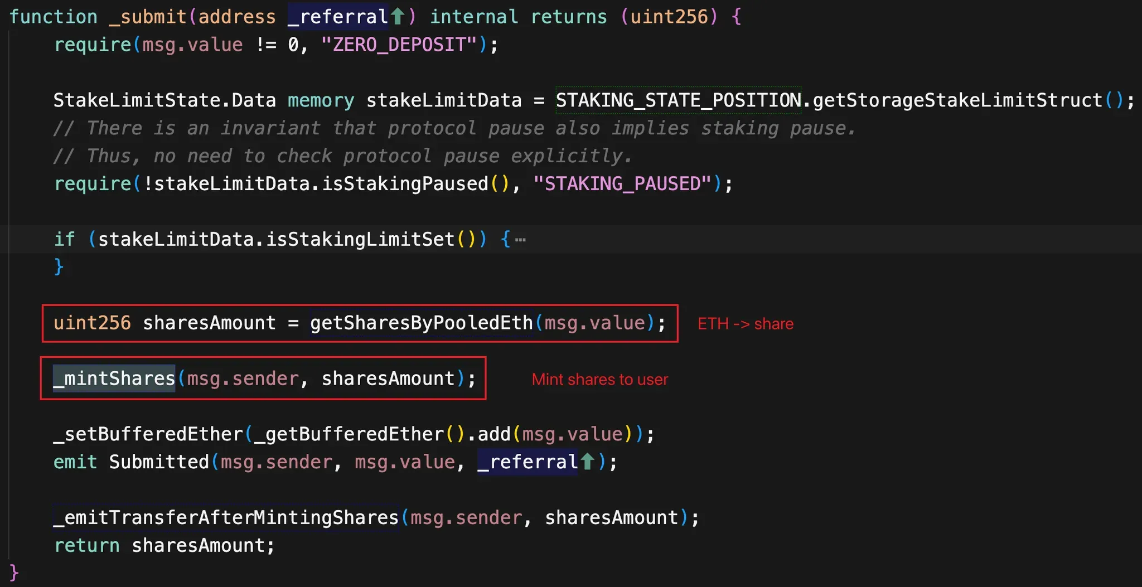
Task: Click the green arrow after _referral in function signature
Action: [397, 16]
